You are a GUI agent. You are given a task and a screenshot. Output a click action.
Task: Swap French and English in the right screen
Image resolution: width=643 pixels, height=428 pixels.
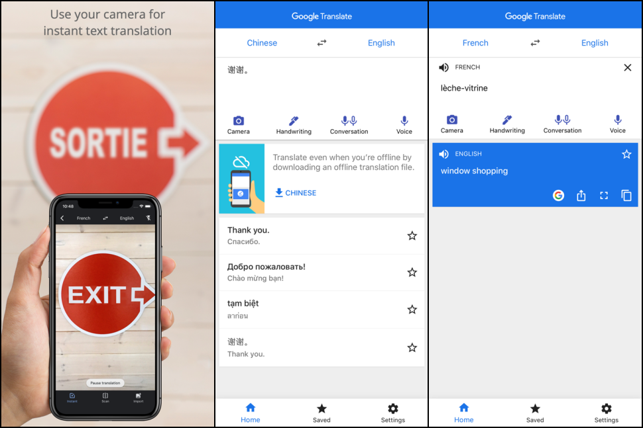tap(535, 42)
